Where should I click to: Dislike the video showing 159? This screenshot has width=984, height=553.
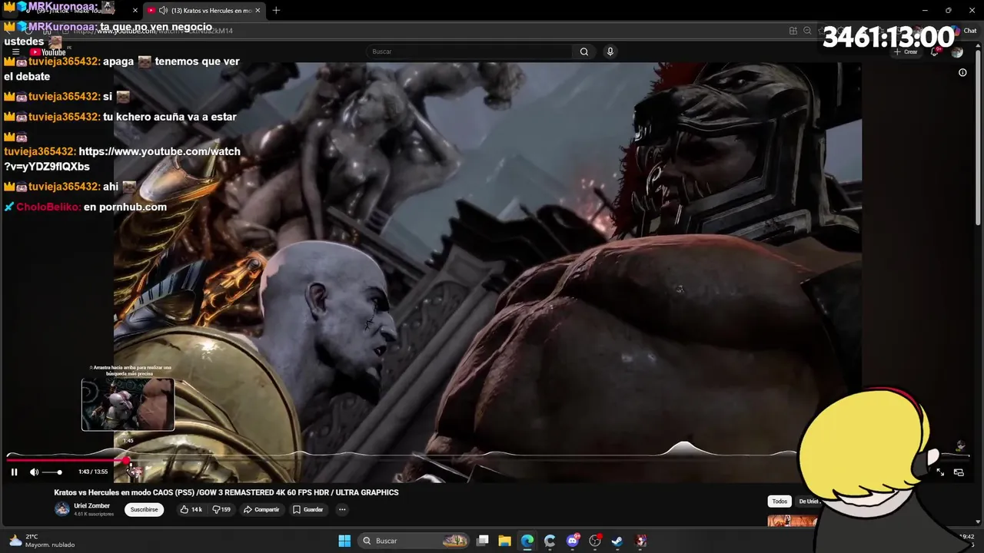(221, 509)
